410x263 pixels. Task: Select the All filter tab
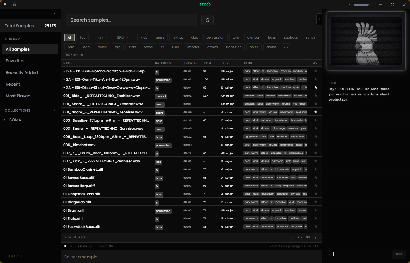[69, 37]
